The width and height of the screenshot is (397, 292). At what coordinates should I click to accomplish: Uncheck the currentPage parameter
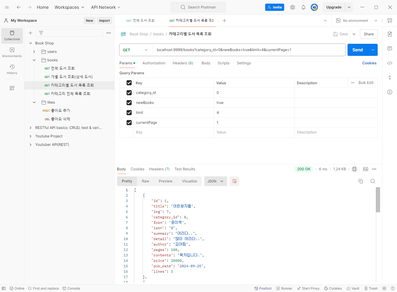[x=129, y=123]
